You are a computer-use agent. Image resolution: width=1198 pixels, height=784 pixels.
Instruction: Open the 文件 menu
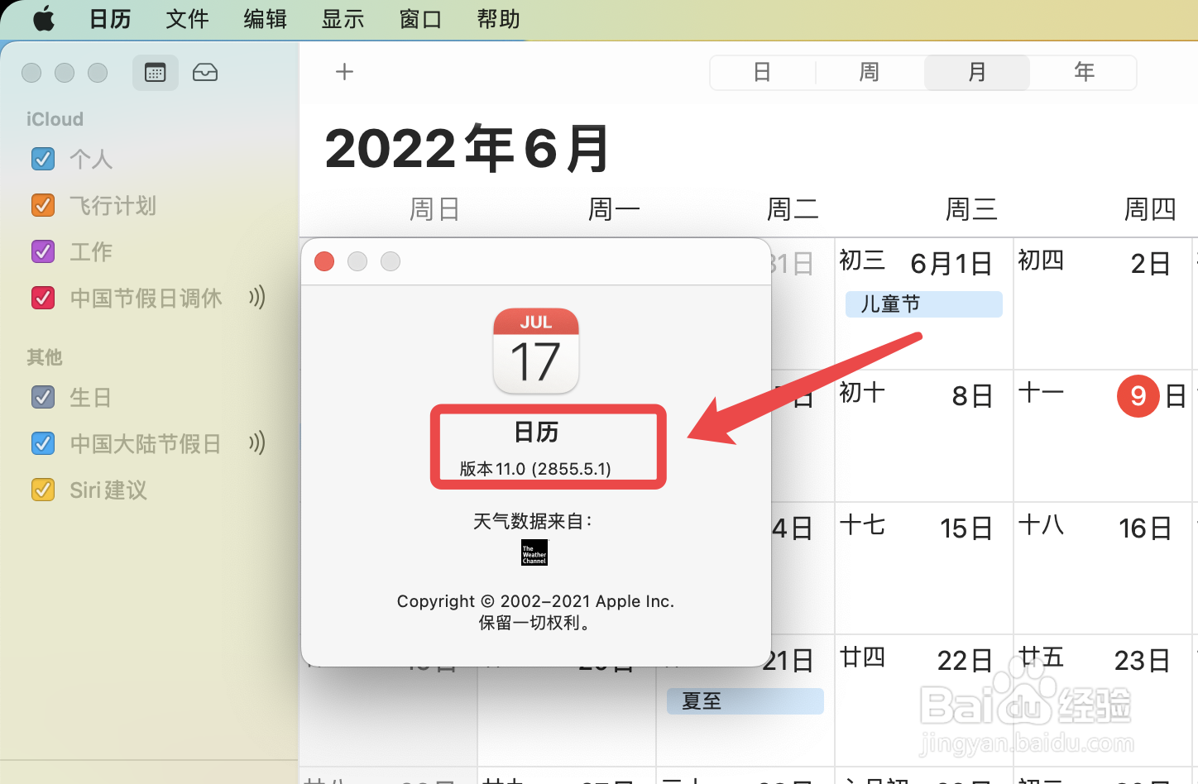click(187, 19)
